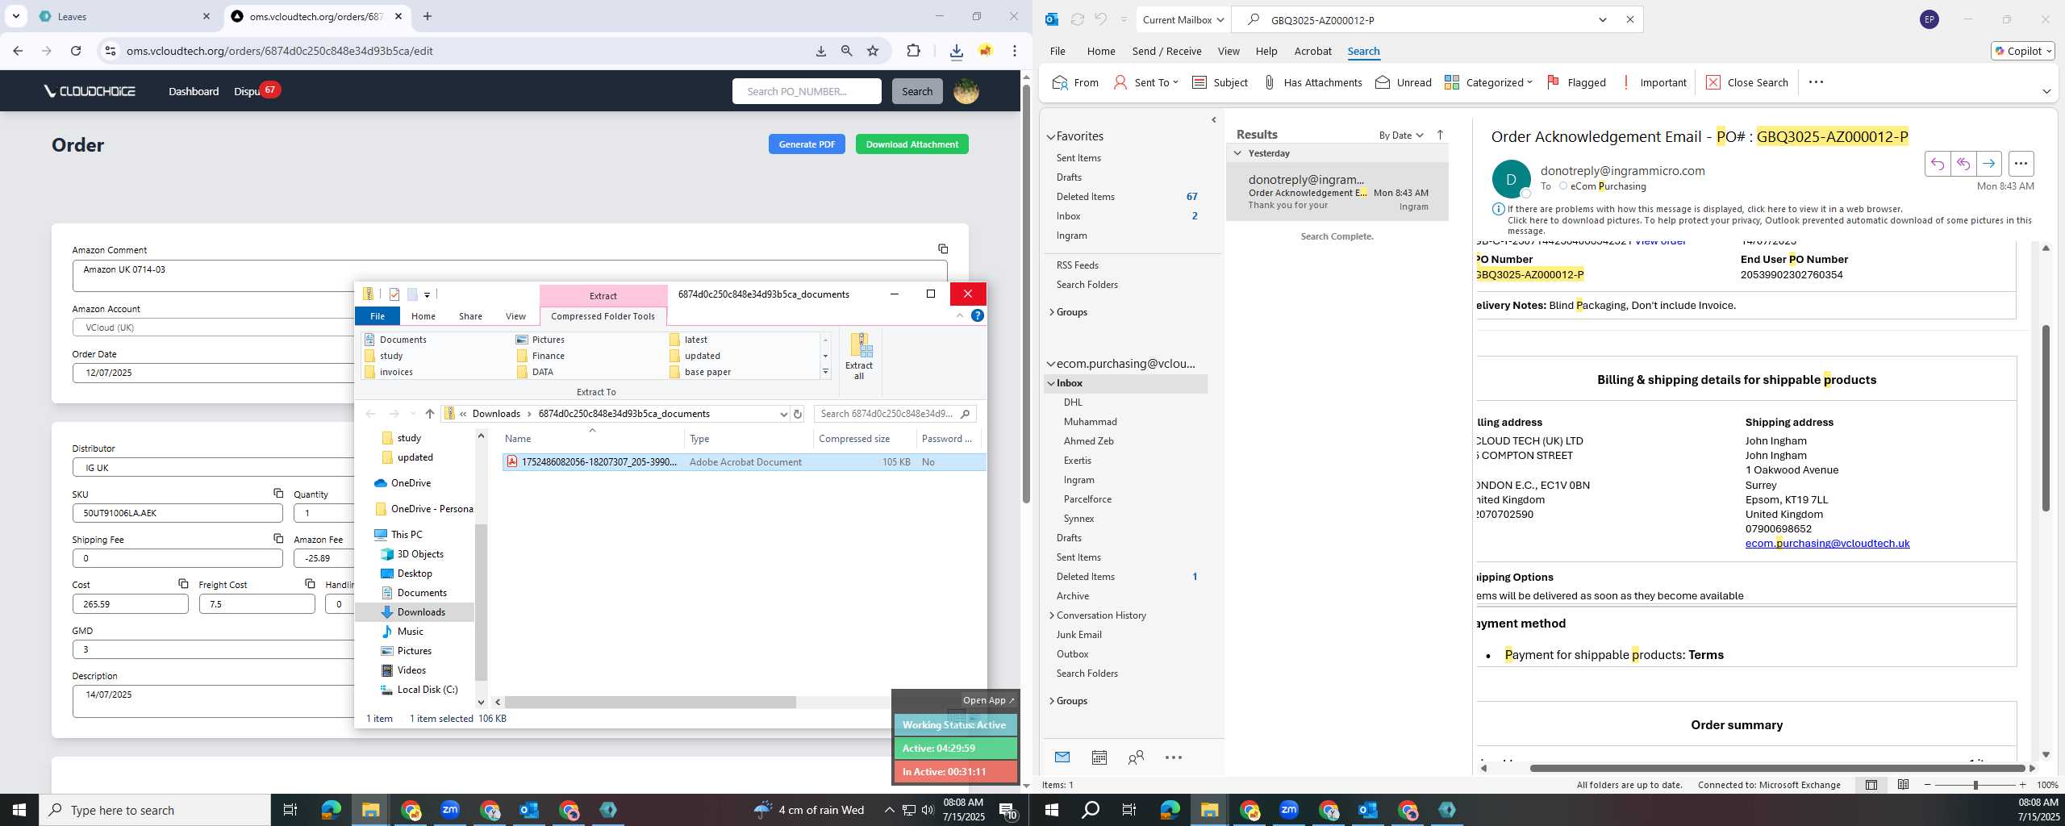
Task: Click Reply All icon in Outlook message
Action: [1963, 164]
